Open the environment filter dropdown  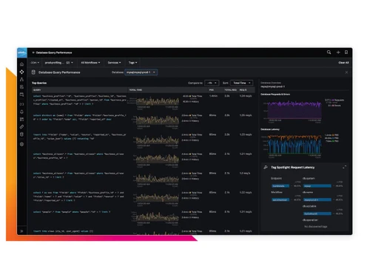[x=59, y=63]
